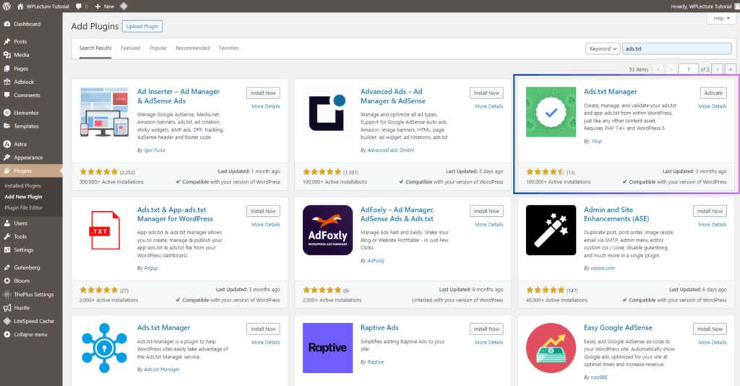
Task: Click green checkmark Ads.txt Manager thumbnail
Action: [x=551, y=112]
